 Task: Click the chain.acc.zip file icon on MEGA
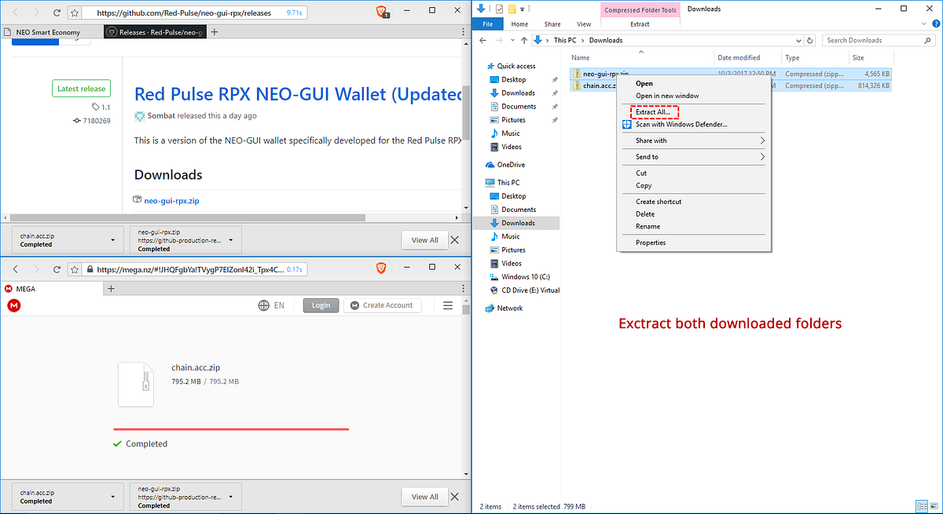(136, 385)
